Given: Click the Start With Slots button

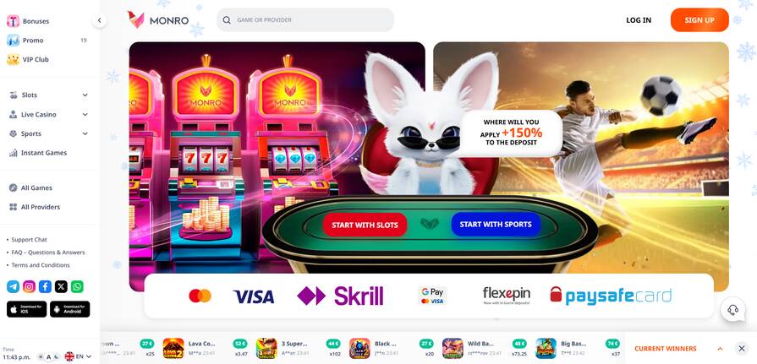Looking at the screenshot, I should tap(365, 225).
